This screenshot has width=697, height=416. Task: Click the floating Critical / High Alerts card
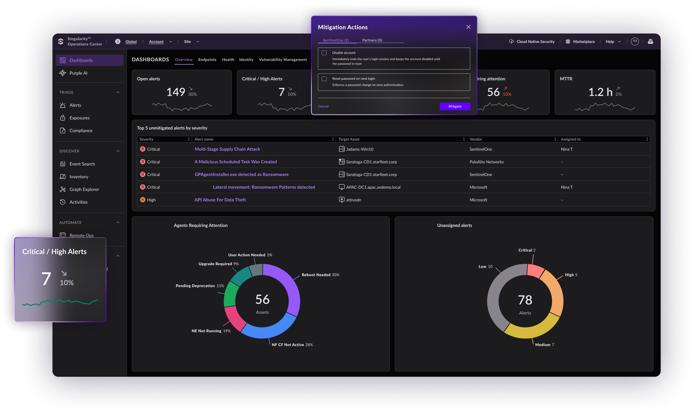(60, 280)
